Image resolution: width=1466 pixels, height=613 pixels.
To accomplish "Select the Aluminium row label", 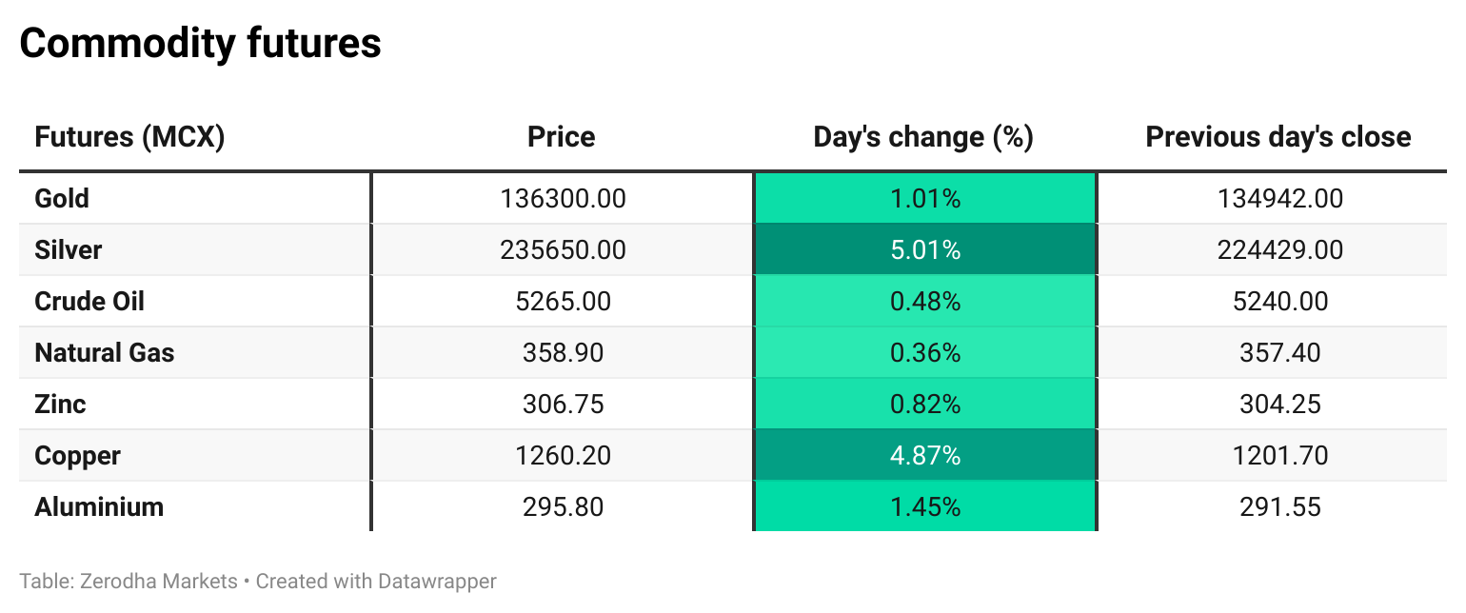I will tap(99, 507).
